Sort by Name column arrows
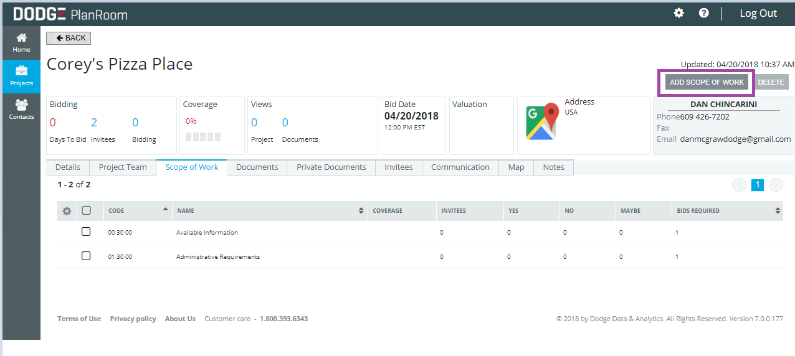The width and height of the screenshot is (795, 356). (x=361, y=211)
